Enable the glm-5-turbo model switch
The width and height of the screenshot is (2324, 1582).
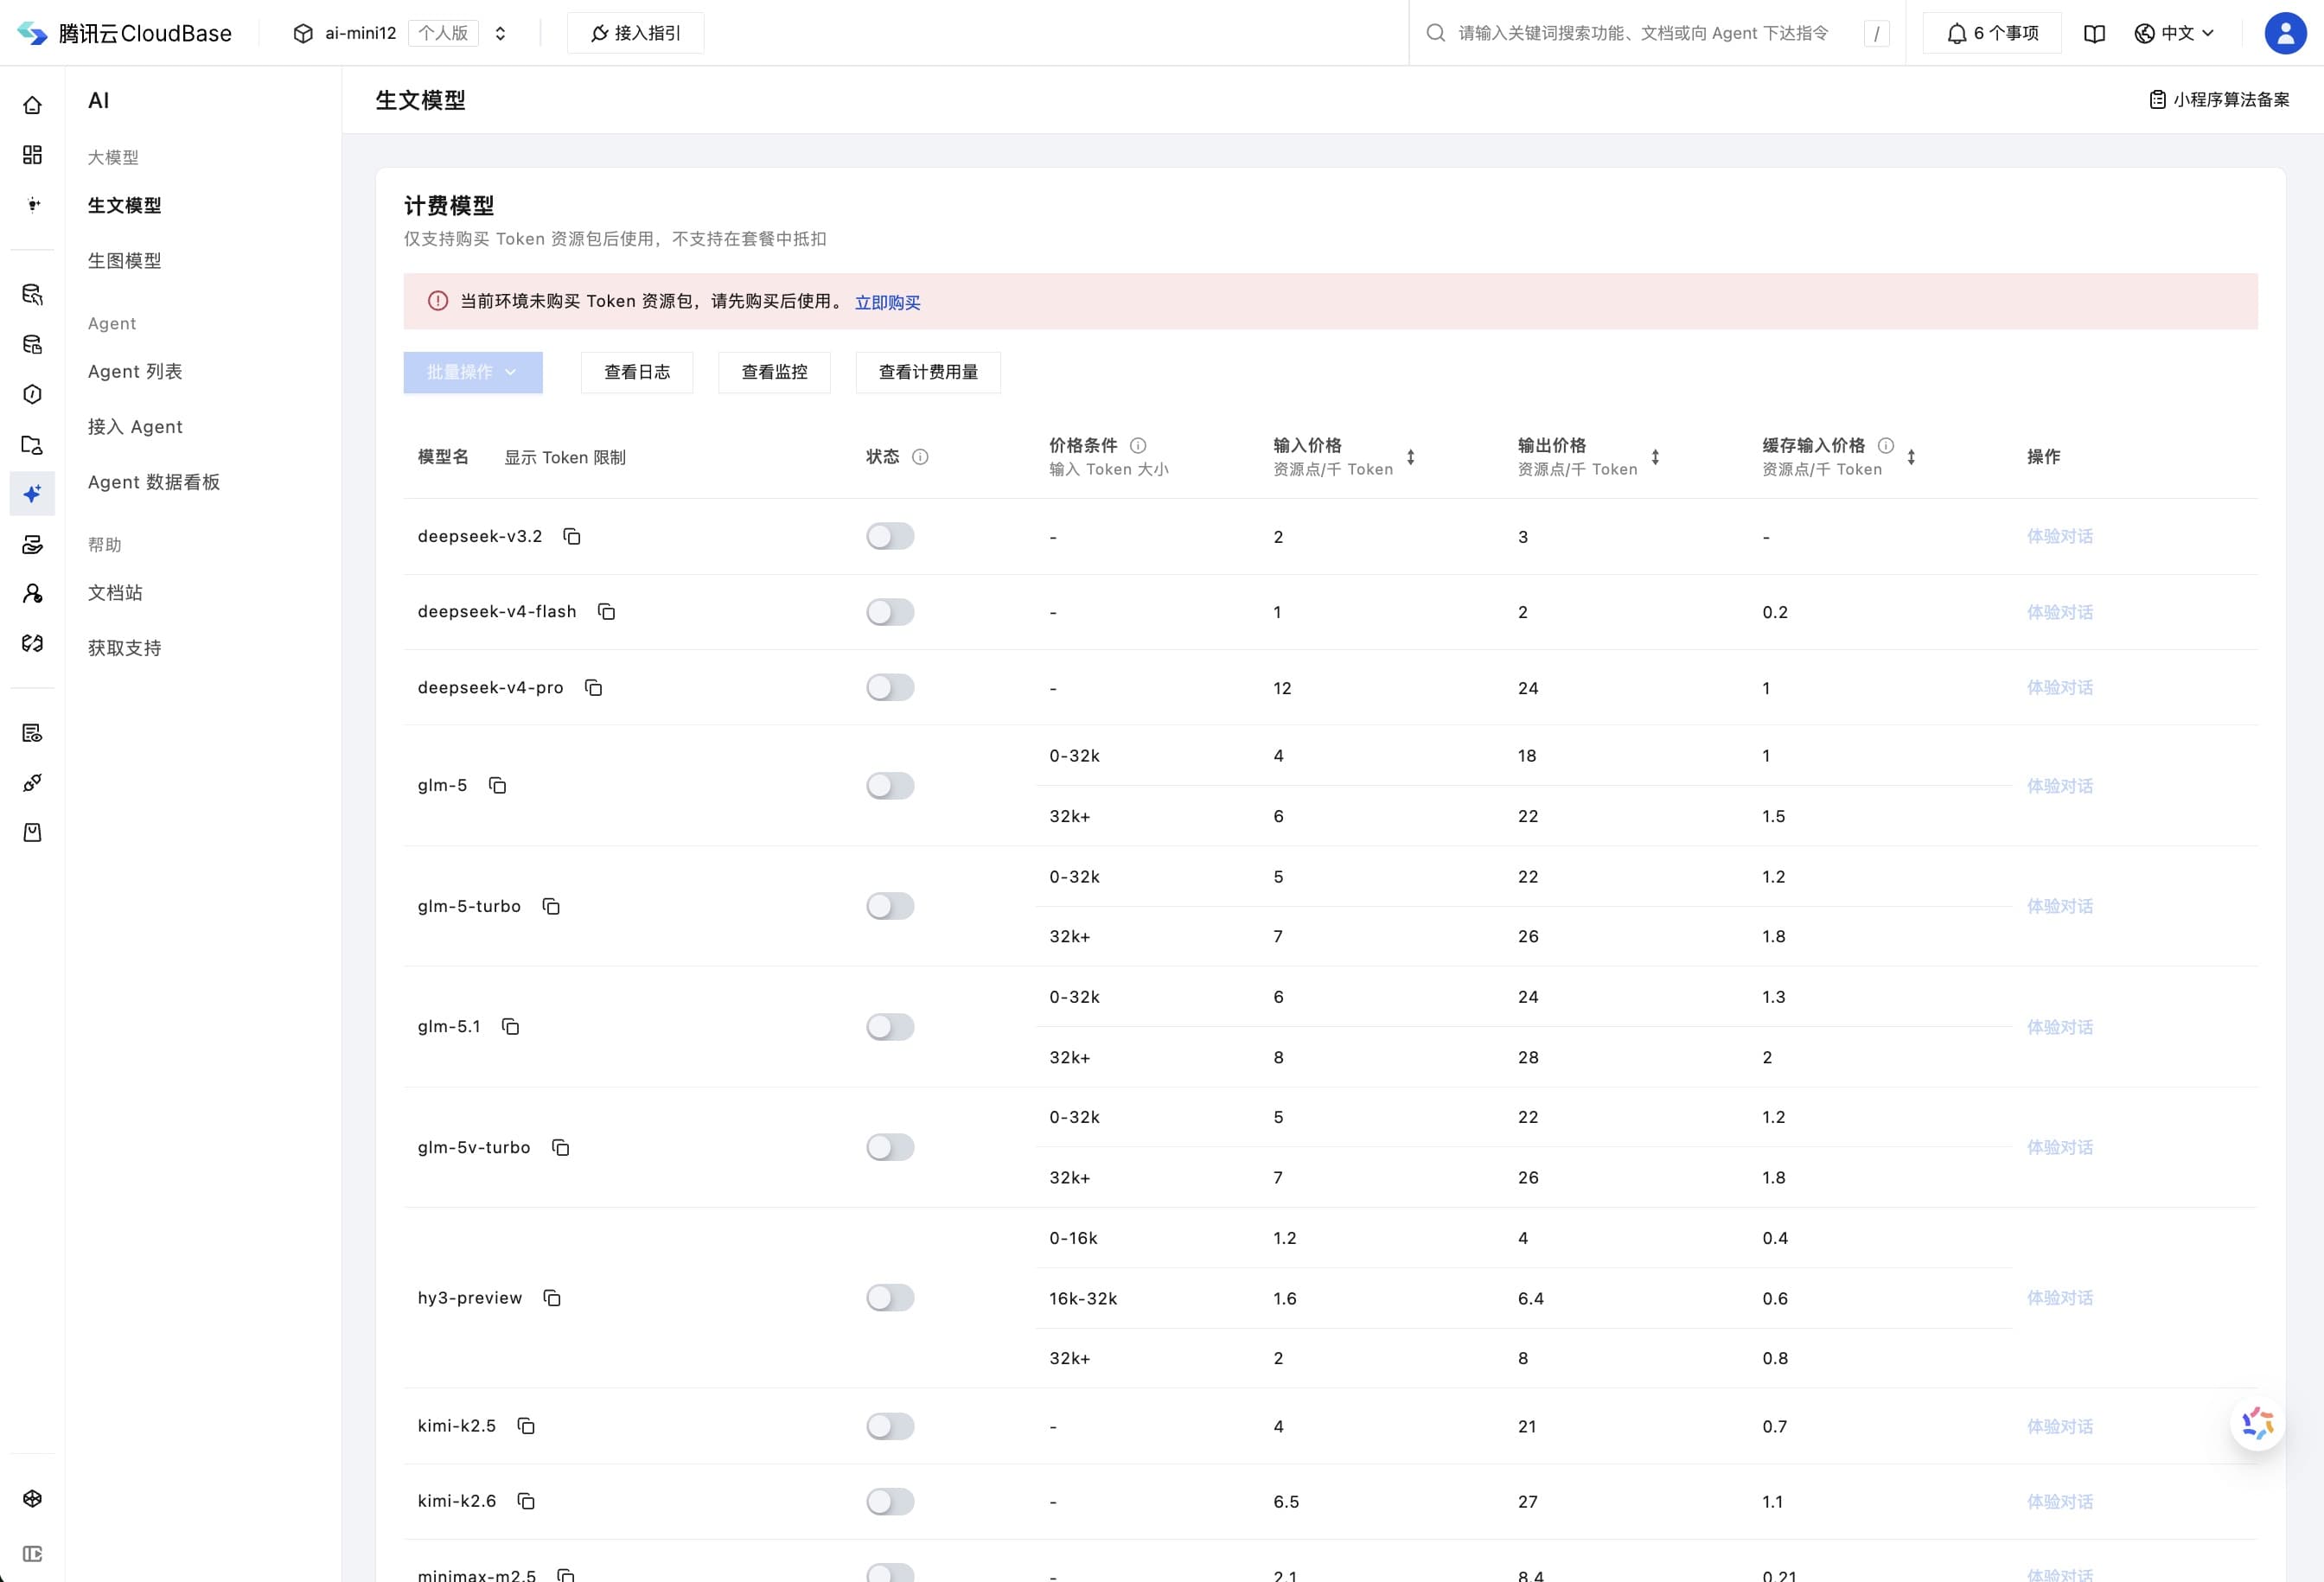tap(890, 907)
